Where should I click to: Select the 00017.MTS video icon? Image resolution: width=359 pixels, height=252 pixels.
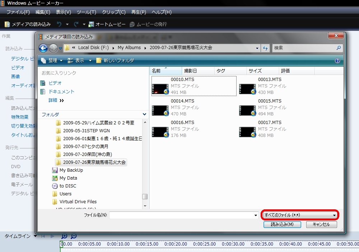click(247, 132)
